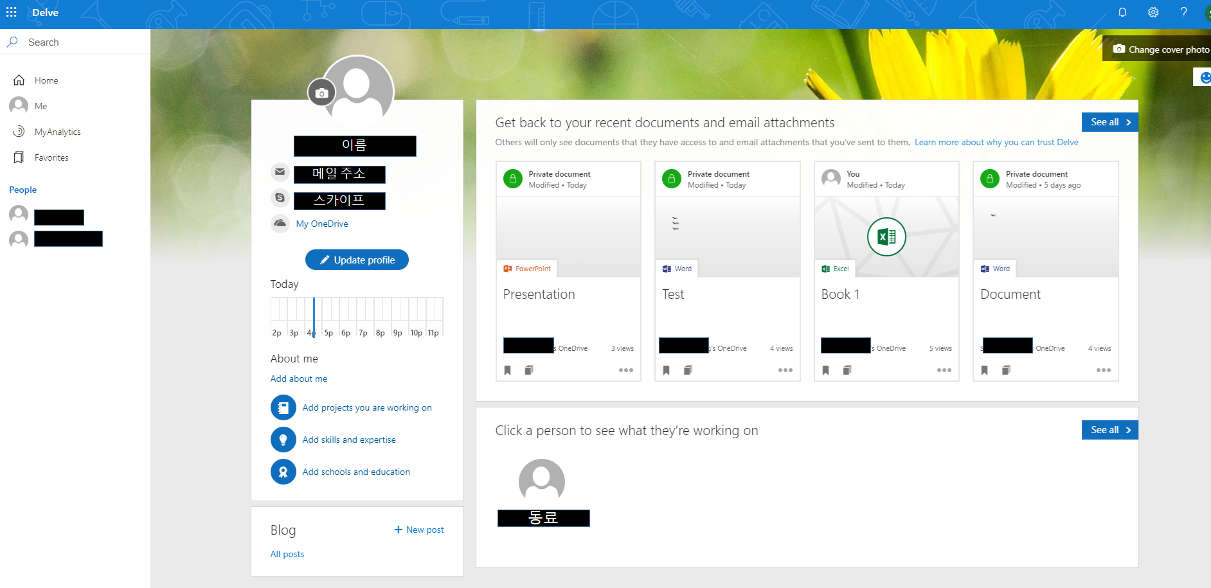The height and width of the screenshot is (588, 1211).
Task: Open My OneDrive link
Action: coord(322,224)
